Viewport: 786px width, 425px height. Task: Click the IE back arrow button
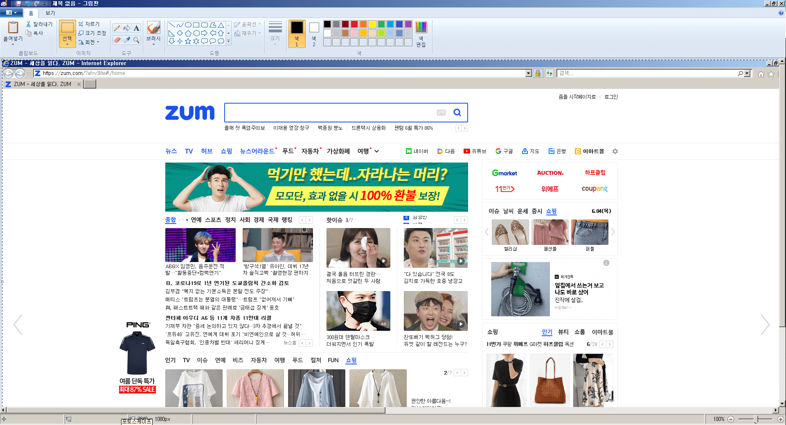click(9, 73)
